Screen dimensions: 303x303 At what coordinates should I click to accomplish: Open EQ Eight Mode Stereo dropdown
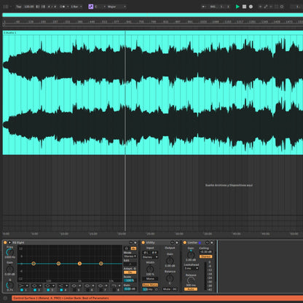point(130,256)
